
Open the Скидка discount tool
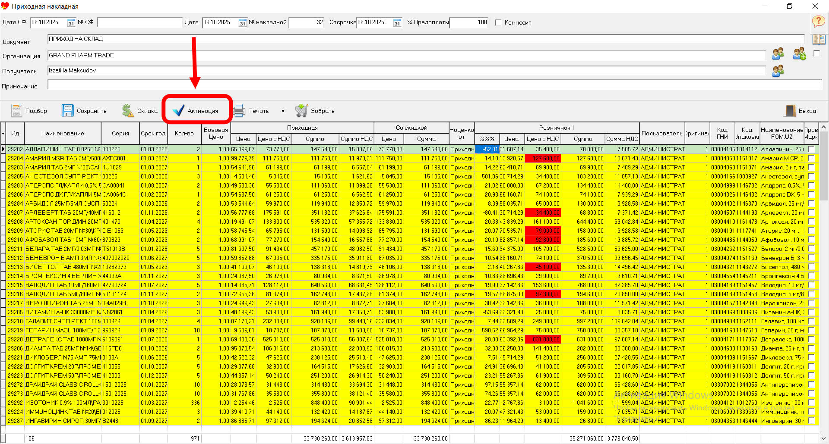[128, 111]
